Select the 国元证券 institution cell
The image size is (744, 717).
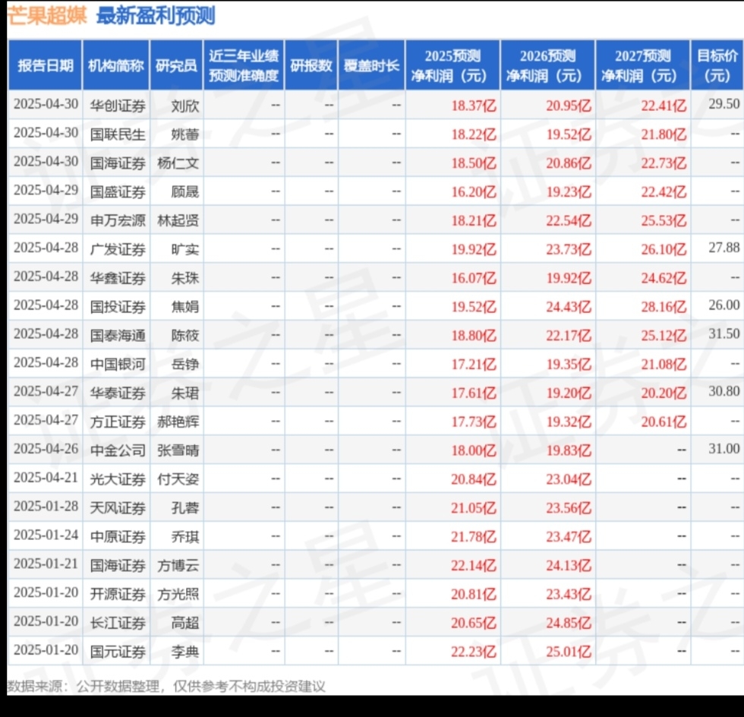tap(118, 652)
